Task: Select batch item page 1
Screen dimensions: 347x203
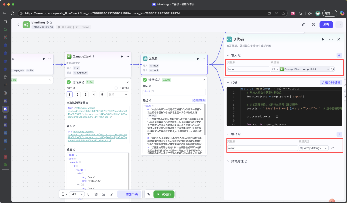Action: tap(69, 94)
